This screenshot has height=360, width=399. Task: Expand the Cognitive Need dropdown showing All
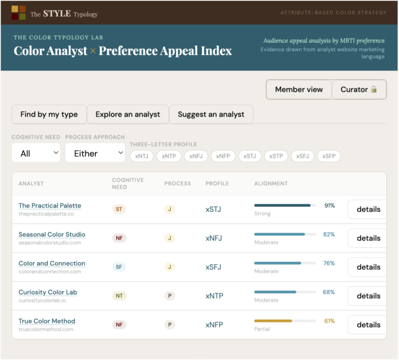coord(36,153)
